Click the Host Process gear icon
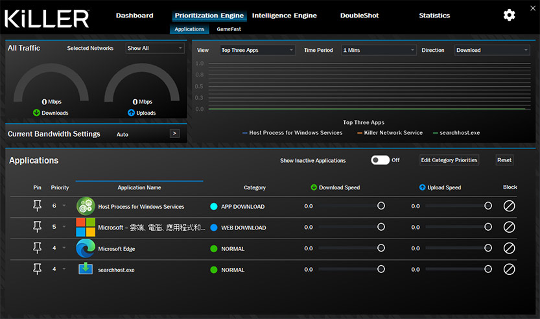The height and width of the screenshot is (319, 540). pos(86,206)
